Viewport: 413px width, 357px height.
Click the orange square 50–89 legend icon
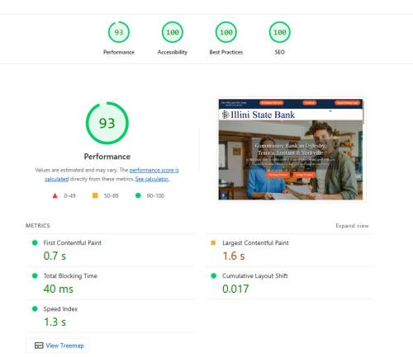pos(95,195)
